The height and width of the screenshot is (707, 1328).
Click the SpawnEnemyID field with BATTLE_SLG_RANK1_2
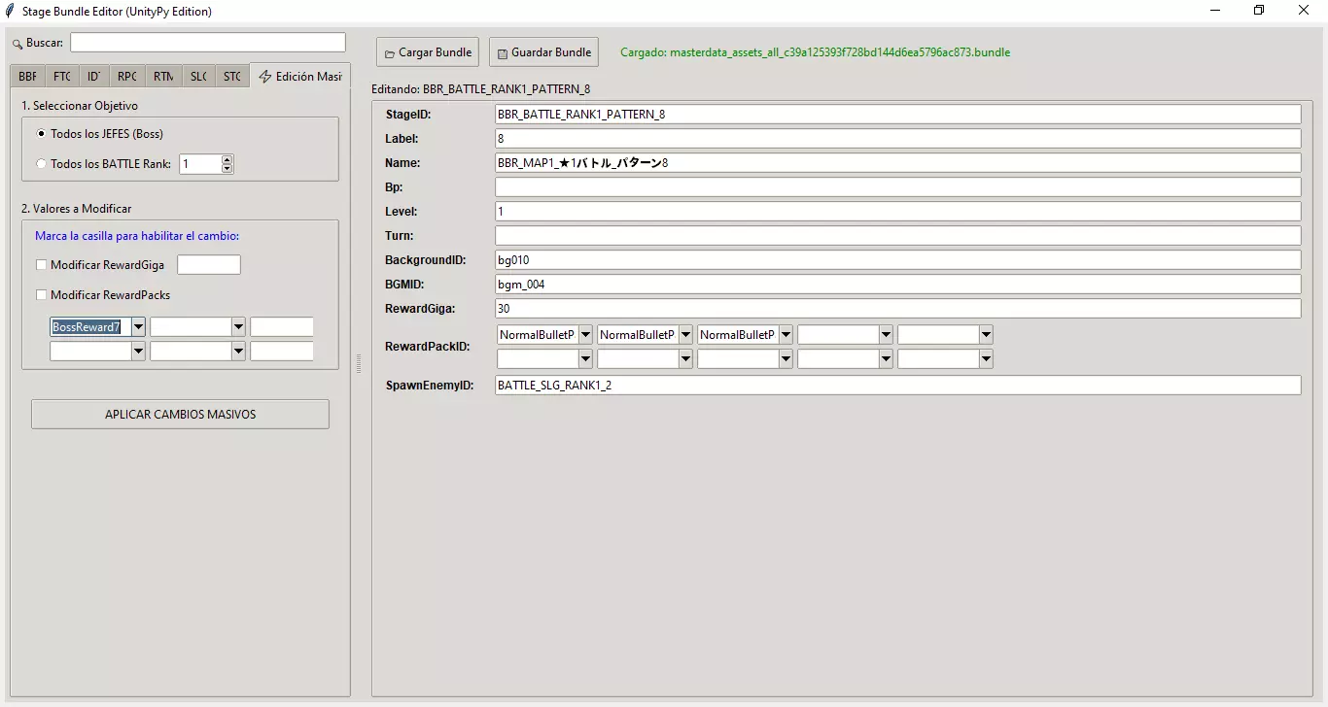tap(898, 386)
